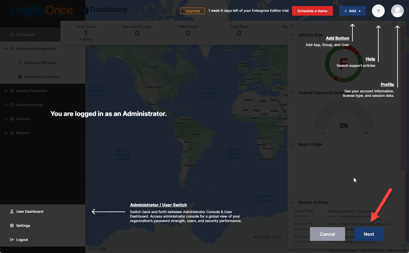Open Settings from the sidebar
Screen dimensions: 409x253
coord(42,226)
